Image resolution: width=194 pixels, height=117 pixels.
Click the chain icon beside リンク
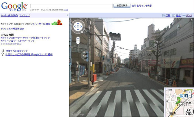pyautogui.click(x=184, y=15)
